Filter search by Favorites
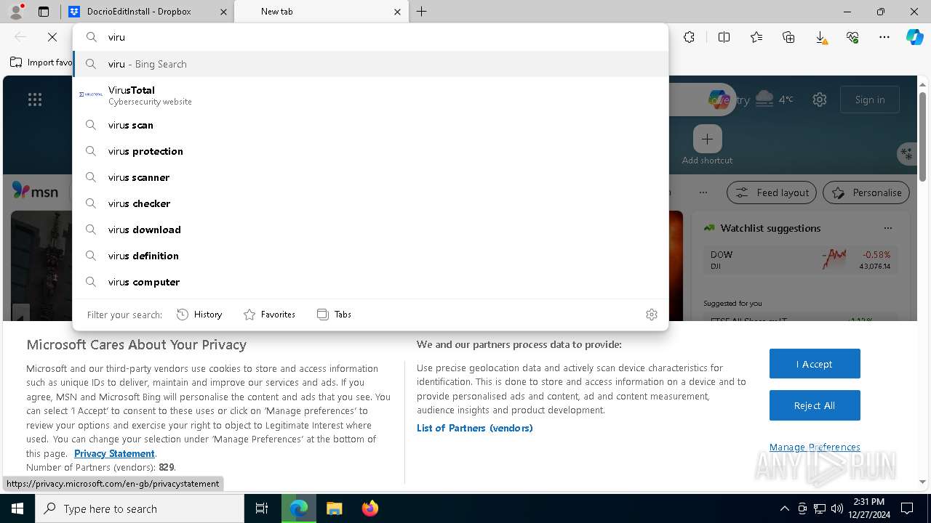931x523 pixels. (269, 315)
